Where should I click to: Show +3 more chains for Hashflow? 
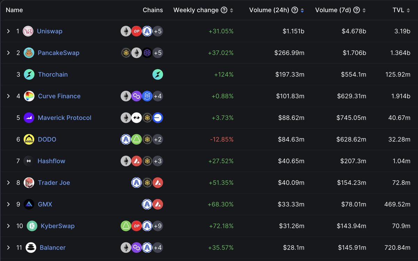(158, 161)
